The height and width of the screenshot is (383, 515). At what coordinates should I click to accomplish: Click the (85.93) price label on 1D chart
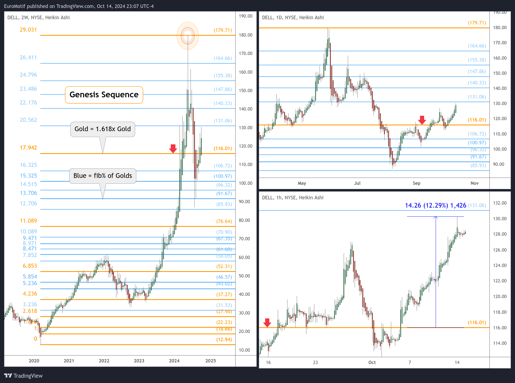pos(478,166)
